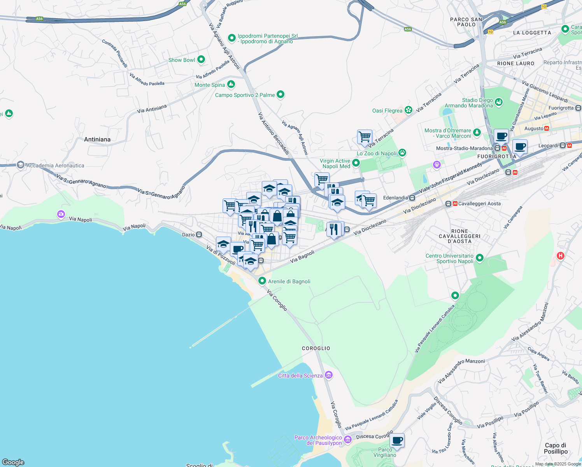Click the Google logo
Screen dimensions: 582x467
coord(13,462)
